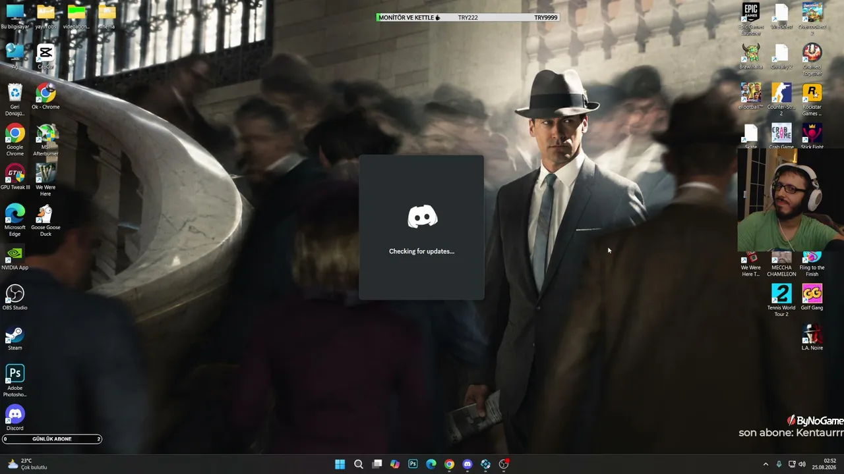Launch the Epic Games Launcher desktop shortcut
844x474 pixels.
[750, 18]
